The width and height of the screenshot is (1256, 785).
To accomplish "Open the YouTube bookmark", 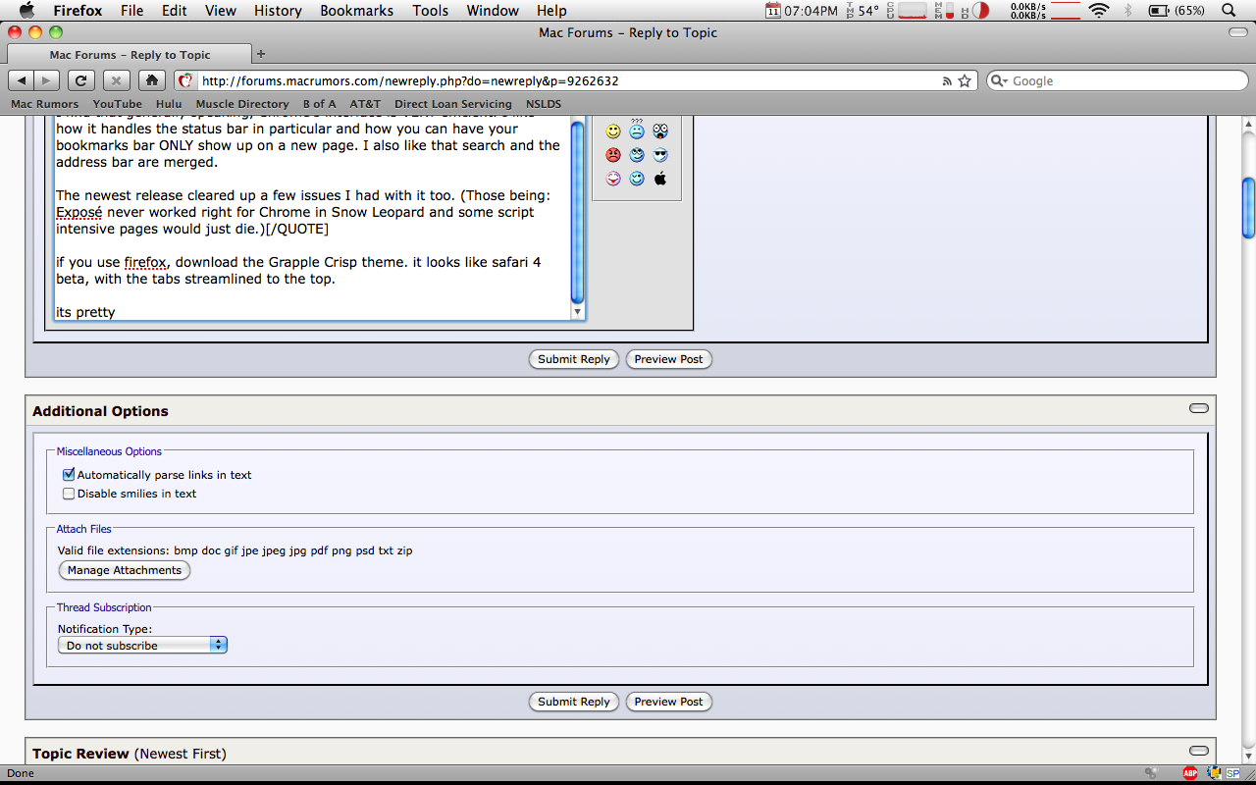I will click(x=118, y=104).
